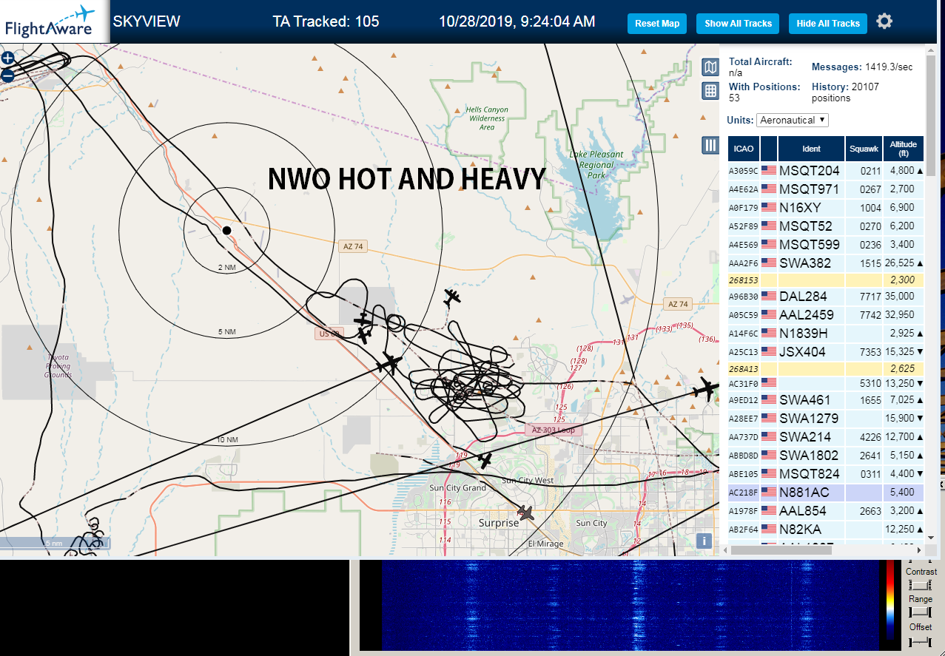Toggle the sidebar column-view icon
The image size is (945, 656).
710,145
